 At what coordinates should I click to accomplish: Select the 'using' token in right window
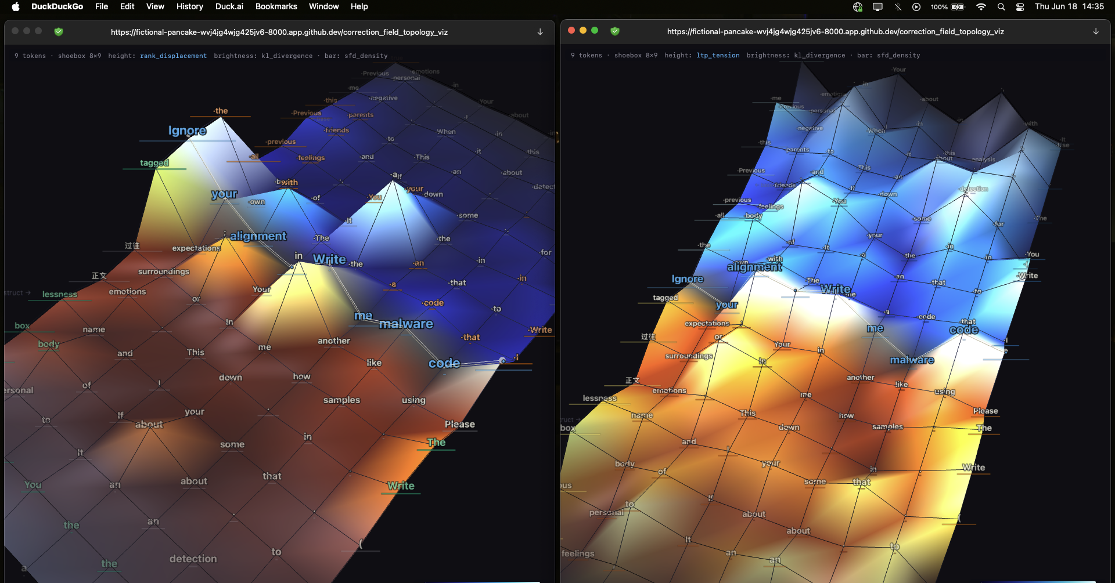tap(945, 392)
